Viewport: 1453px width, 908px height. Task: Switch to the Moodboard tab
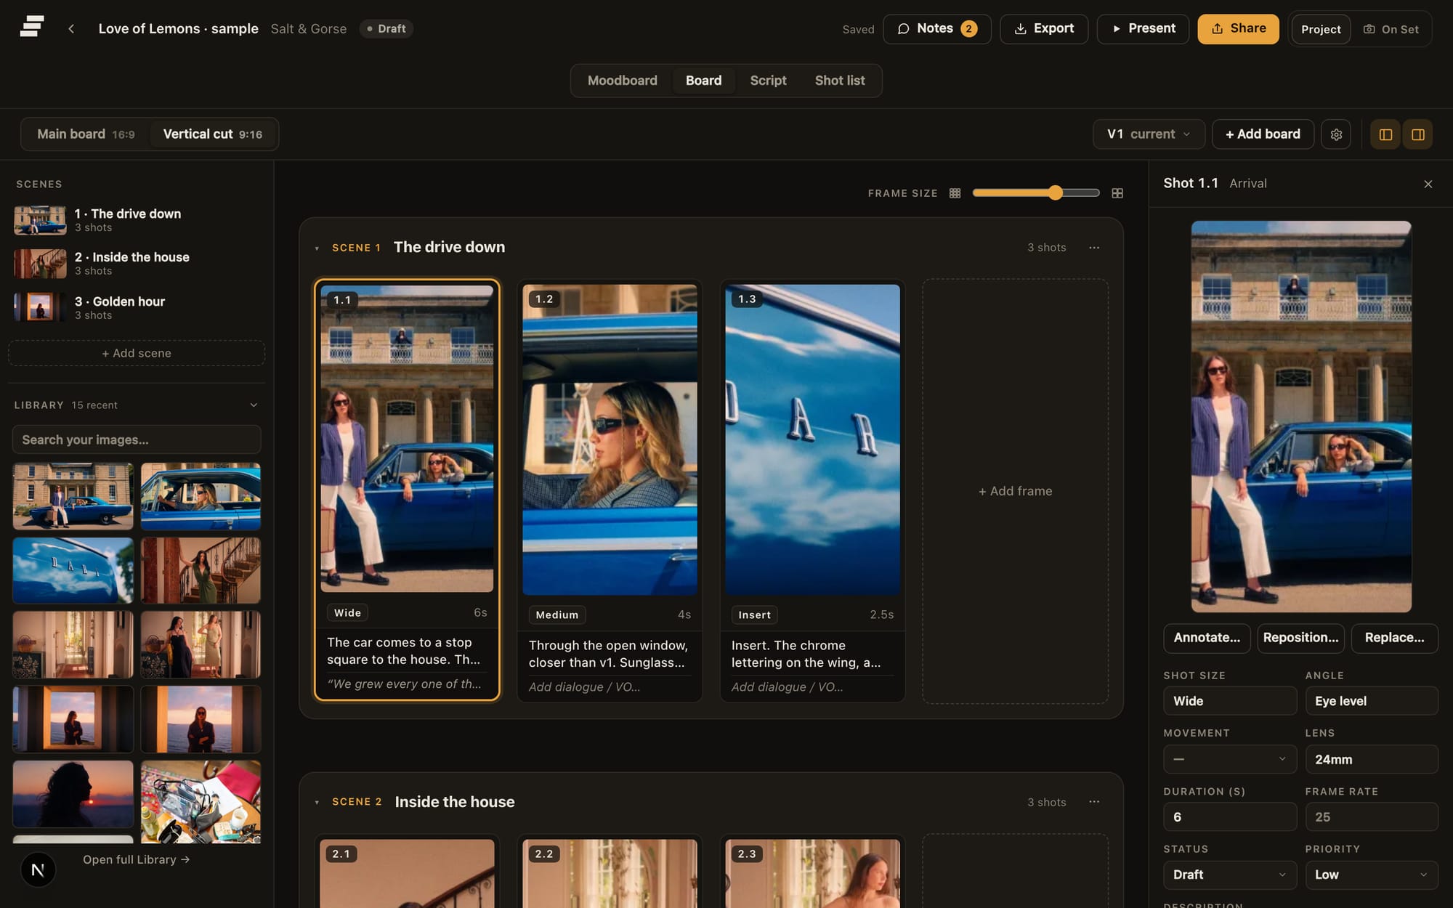(x=623, y=81)
